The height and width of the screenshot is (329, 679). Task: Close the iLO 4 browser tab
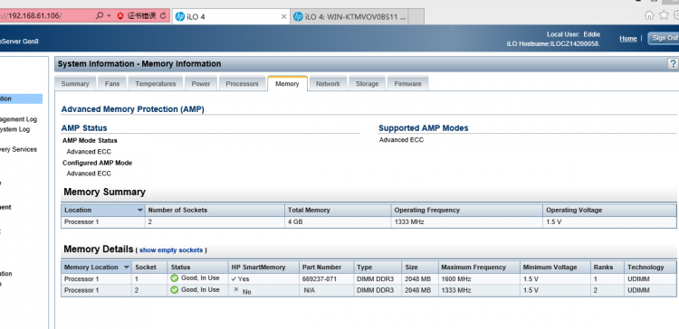click(283, 16)
